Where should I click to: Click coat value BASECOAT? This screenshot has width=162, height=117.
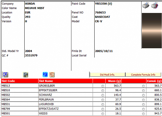102,17
